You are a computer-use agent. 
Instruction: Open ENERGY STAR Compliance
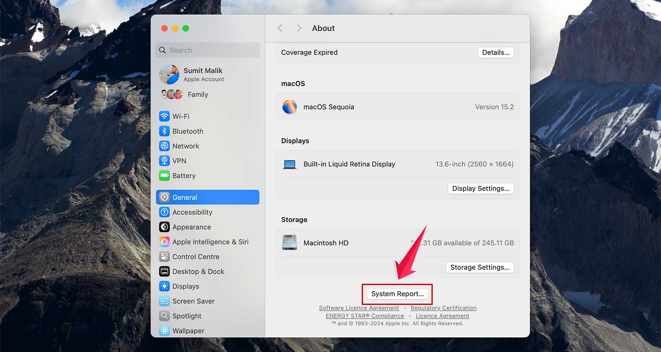click(x=364, y=315)
